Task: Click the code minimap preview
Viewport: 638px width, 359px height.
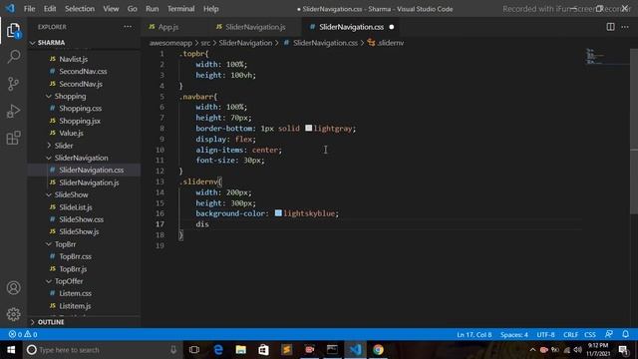Action: 595,57
